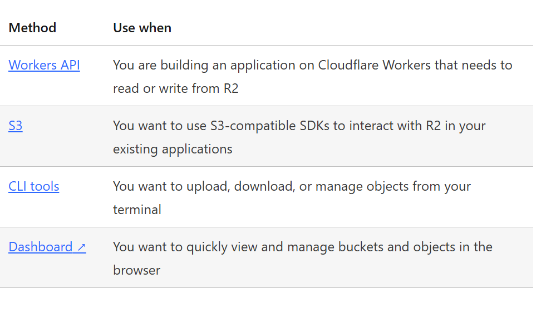Click the external-link arrow beside Dashboard
546x333 pixels.
coord(81,247)
